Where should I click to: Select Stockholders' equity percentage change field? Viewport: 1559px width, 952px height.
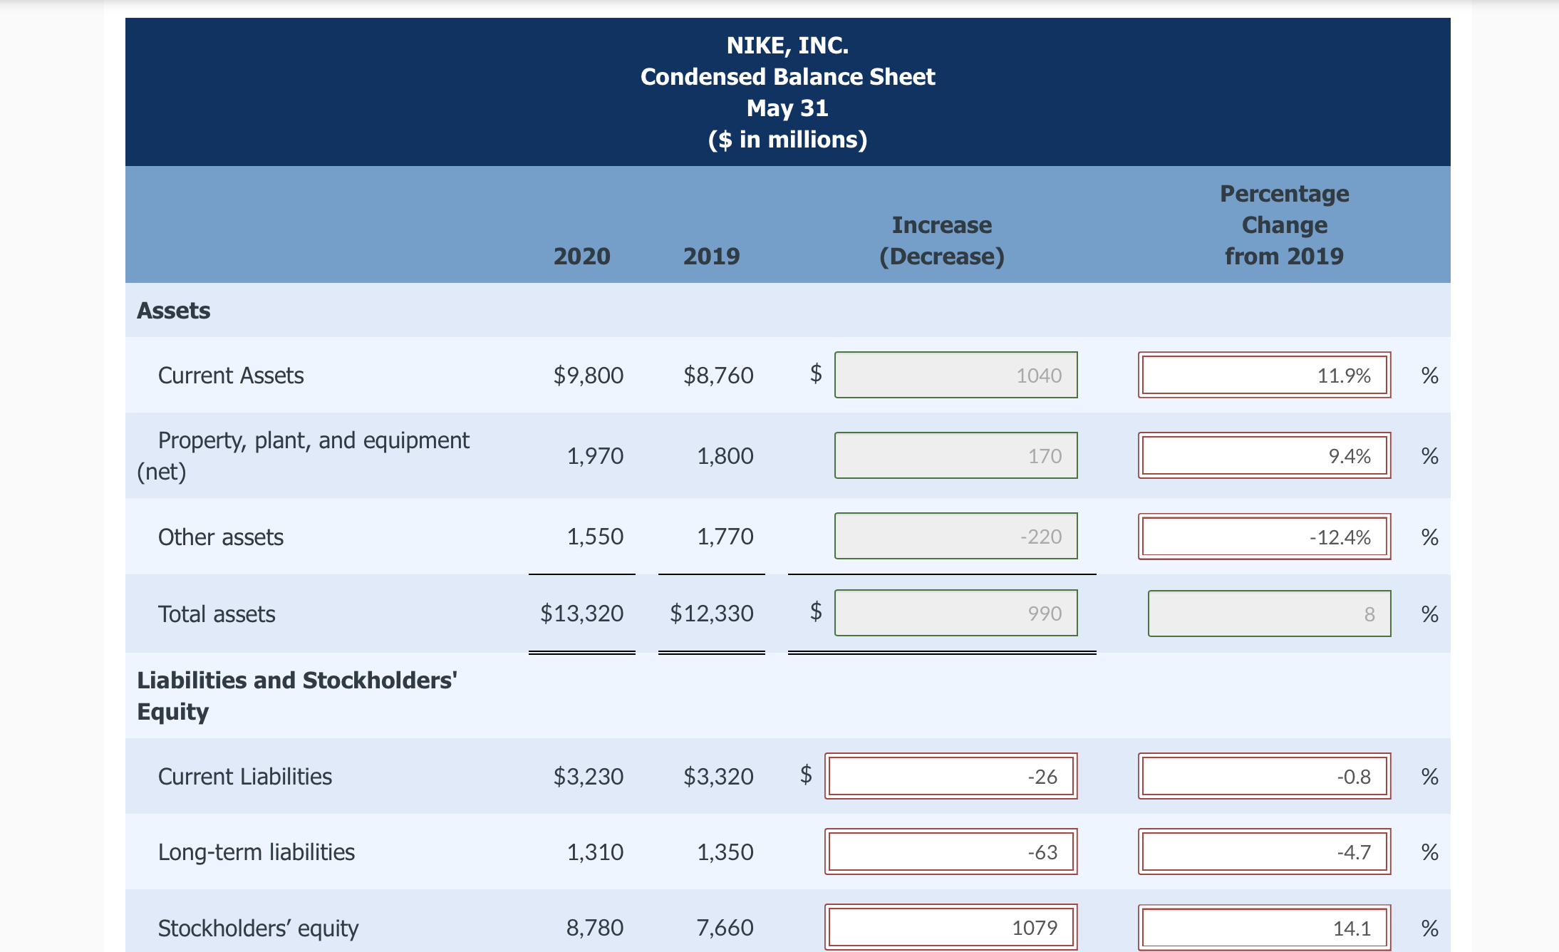pyautogui.click(x=1264, y=928)
